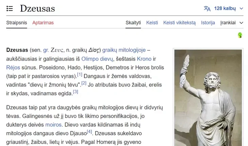
Task: Click the green featured-article badge icon
Action: (240, 35)
